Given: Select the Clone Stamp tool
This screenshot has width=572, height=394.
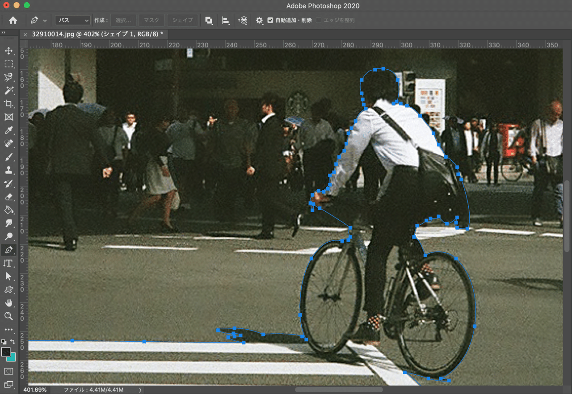Looking at the screenshot, I should (8, 170).
